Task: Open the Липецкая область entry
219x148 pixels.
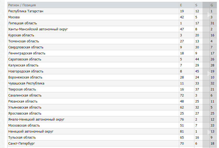Action: click(23, 23)
